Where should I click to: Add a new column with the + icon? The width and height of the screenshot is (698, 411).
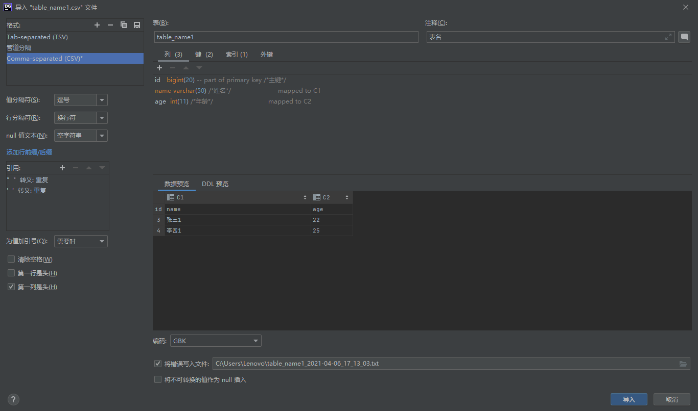[x=159, y=67]
